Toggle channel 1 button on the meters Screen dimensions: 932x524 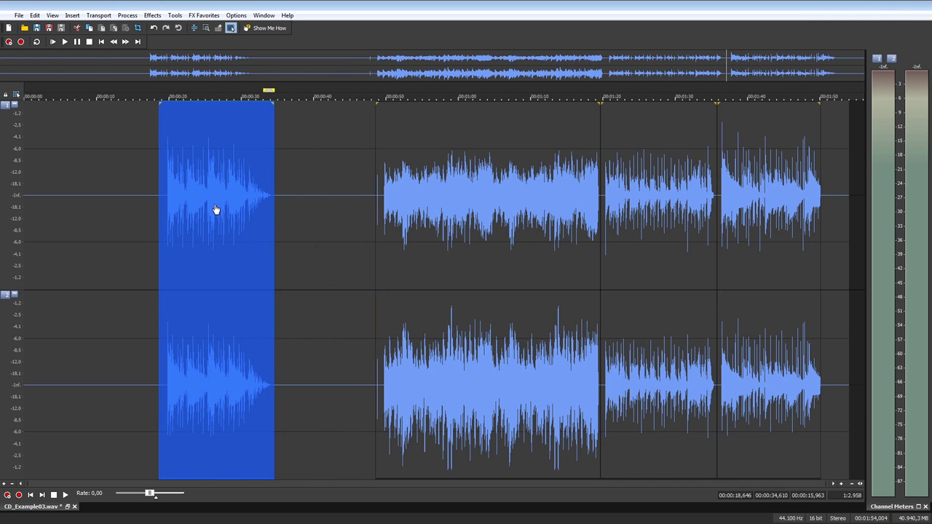(x=877, y=58)
